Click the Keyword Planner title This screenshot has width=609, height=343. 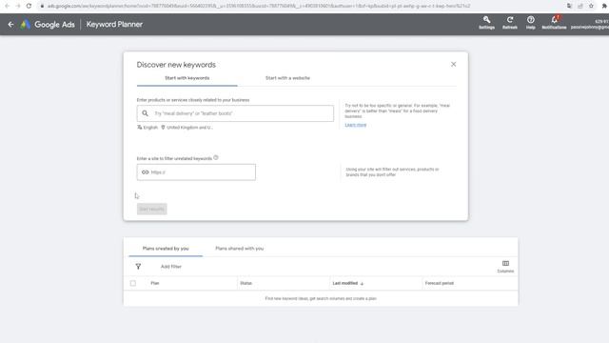(x=114, y=24)
